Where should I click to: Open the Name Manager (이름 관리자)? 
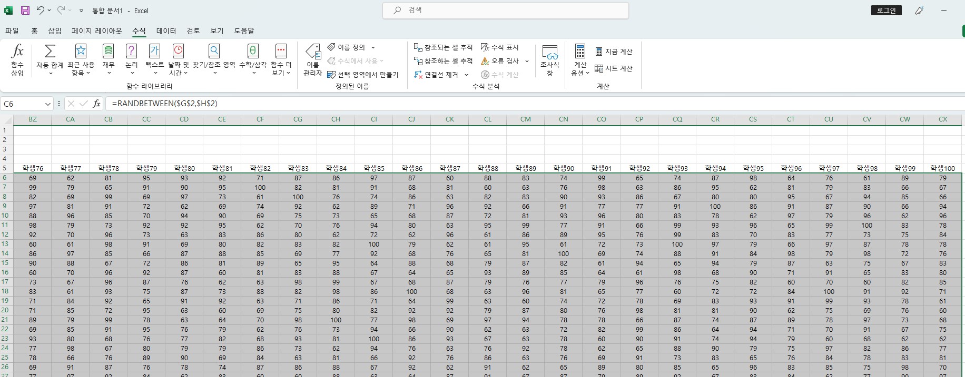pos(313,60)
